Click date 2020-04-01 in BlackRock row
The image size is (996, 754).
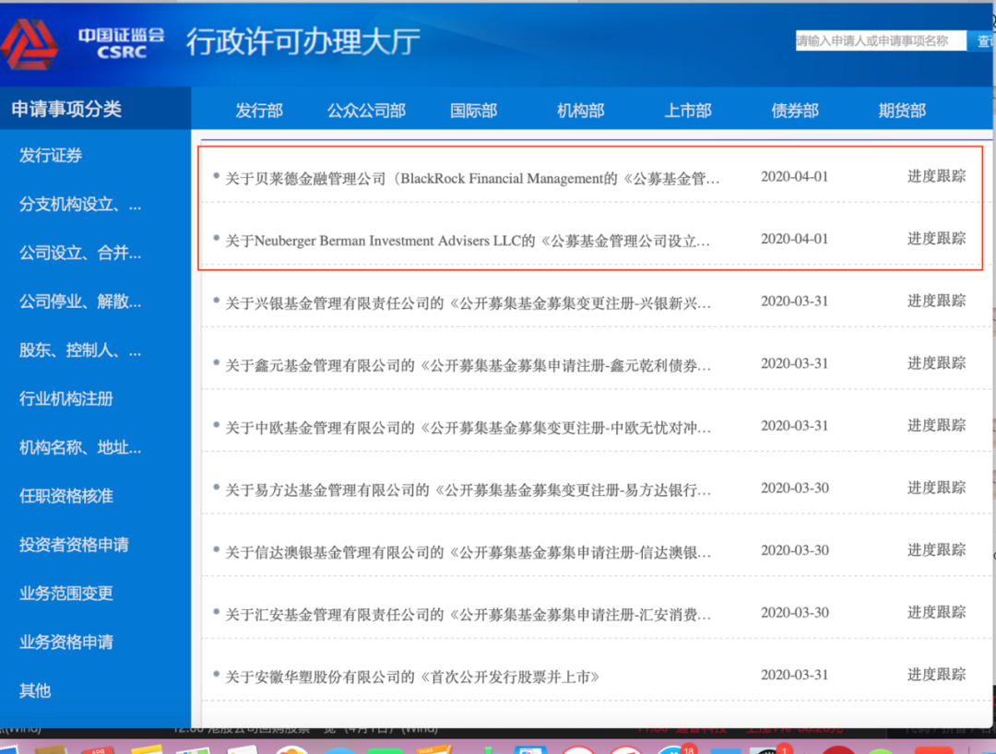pos(795,176)
